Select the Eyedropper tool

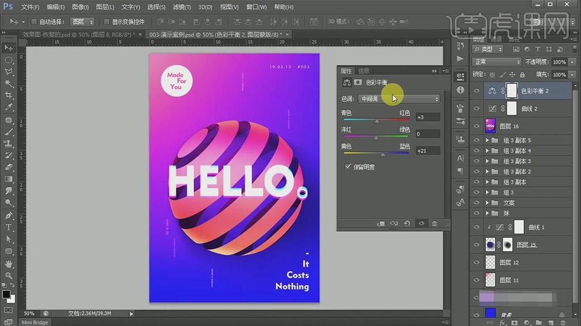[8, 107]
